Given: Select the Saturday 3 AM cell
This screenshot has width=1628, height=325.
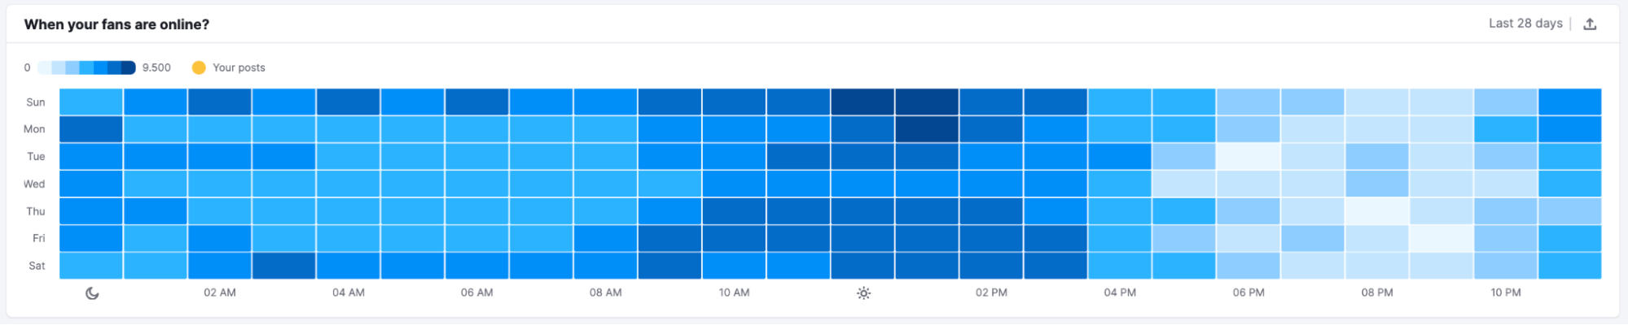Looking at the screenshot, I should (284, 266).
